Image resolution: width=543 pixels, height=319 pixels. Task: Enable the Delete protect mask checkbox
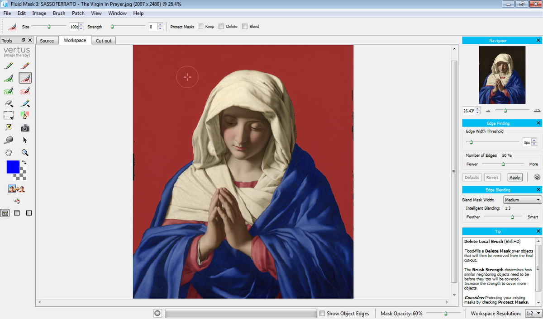[221, 26]
